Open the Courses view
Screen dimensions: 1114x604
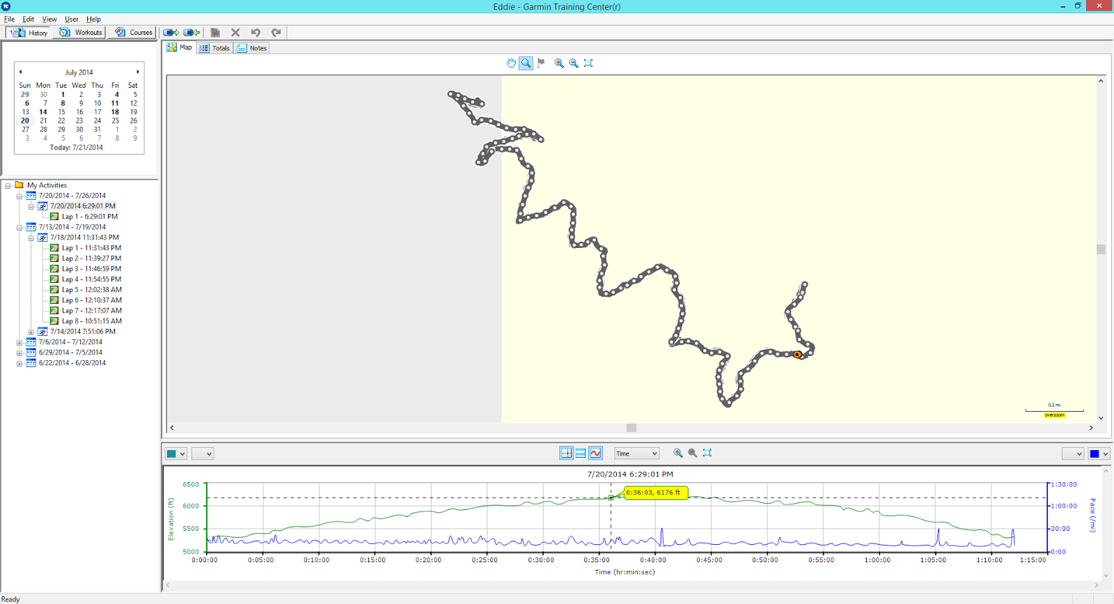pos(134,33)
